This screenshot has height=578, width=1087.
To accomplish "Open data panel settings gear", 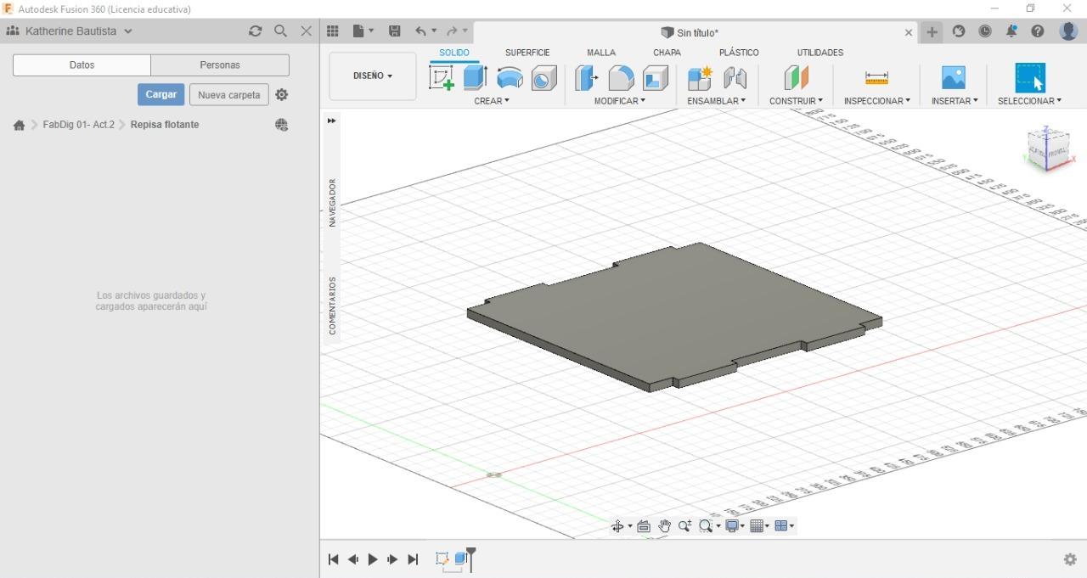I will tap(282, 95).
